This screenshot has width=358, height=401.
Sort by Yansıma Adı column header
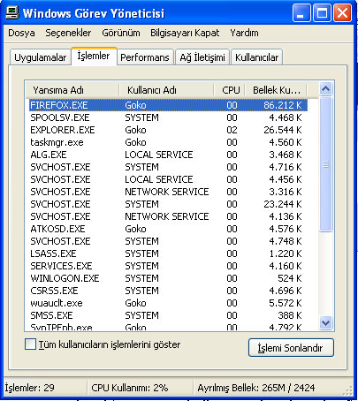click(x=72, y=90)
